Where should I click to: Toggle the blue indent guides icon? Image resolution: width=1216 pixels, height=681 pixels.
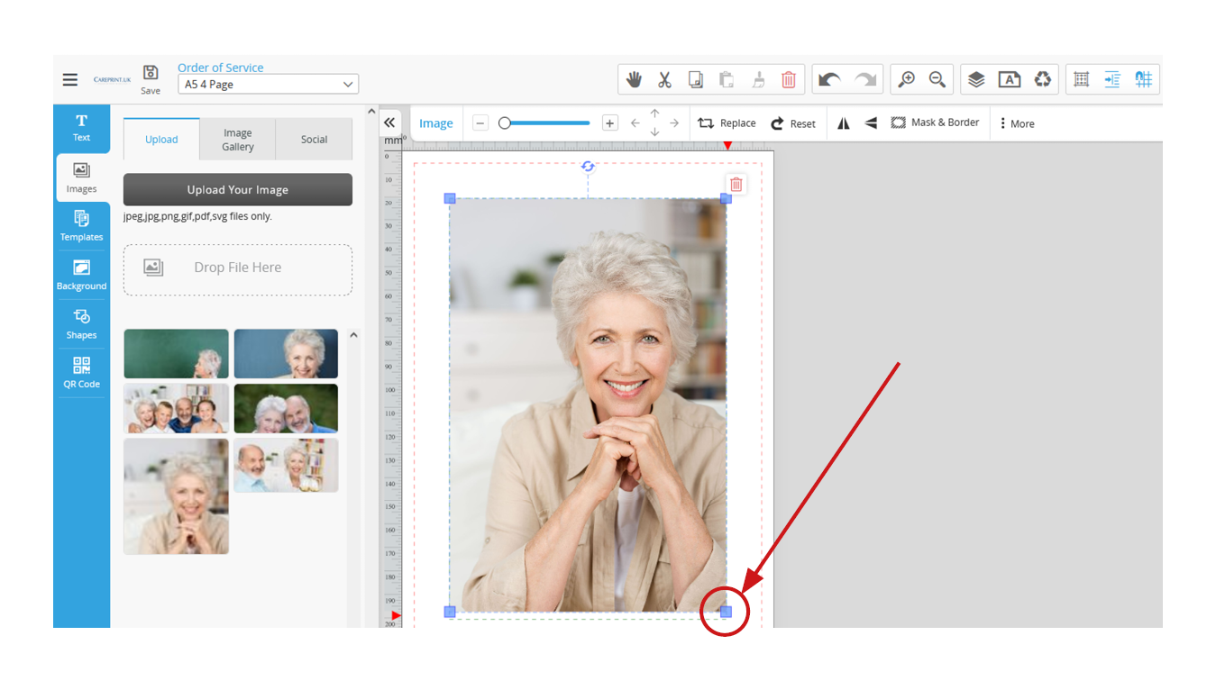1112,79
